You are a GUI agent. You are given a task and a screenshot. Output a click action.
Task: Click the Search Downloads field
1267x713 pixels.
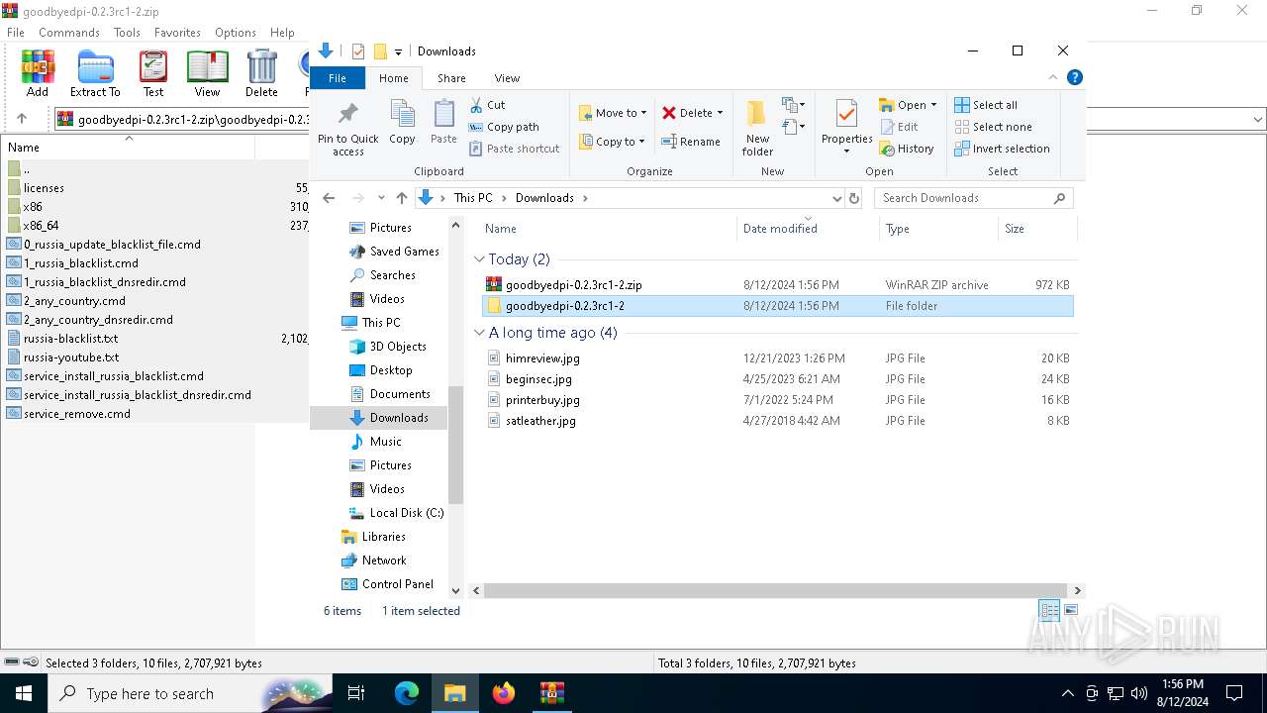[974, 198]
